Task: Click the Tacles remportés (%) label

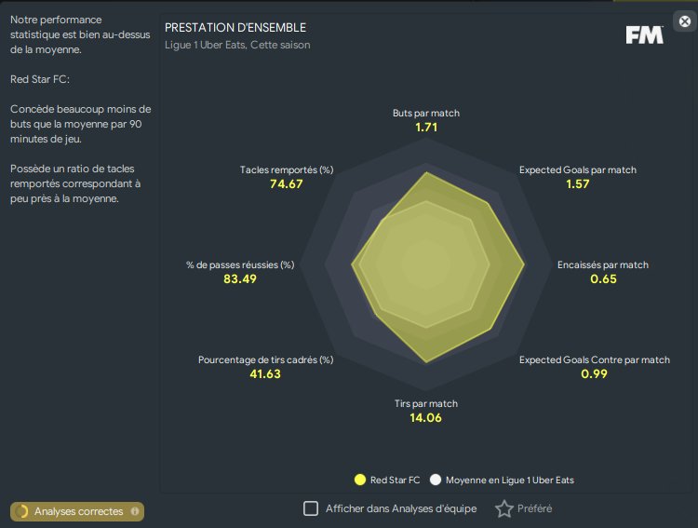Action: (286, 170)
